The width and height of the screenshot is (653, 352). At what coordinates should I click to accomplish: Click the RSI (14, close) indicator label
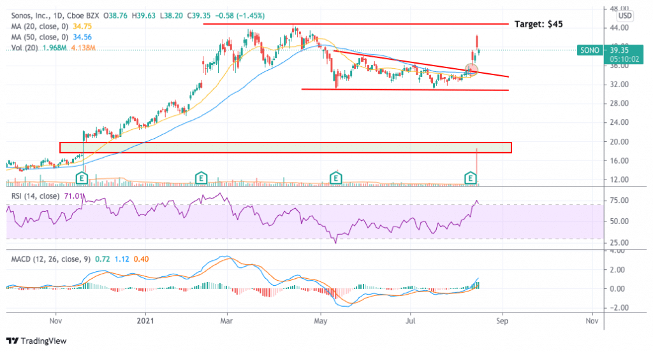coord(35,196)
